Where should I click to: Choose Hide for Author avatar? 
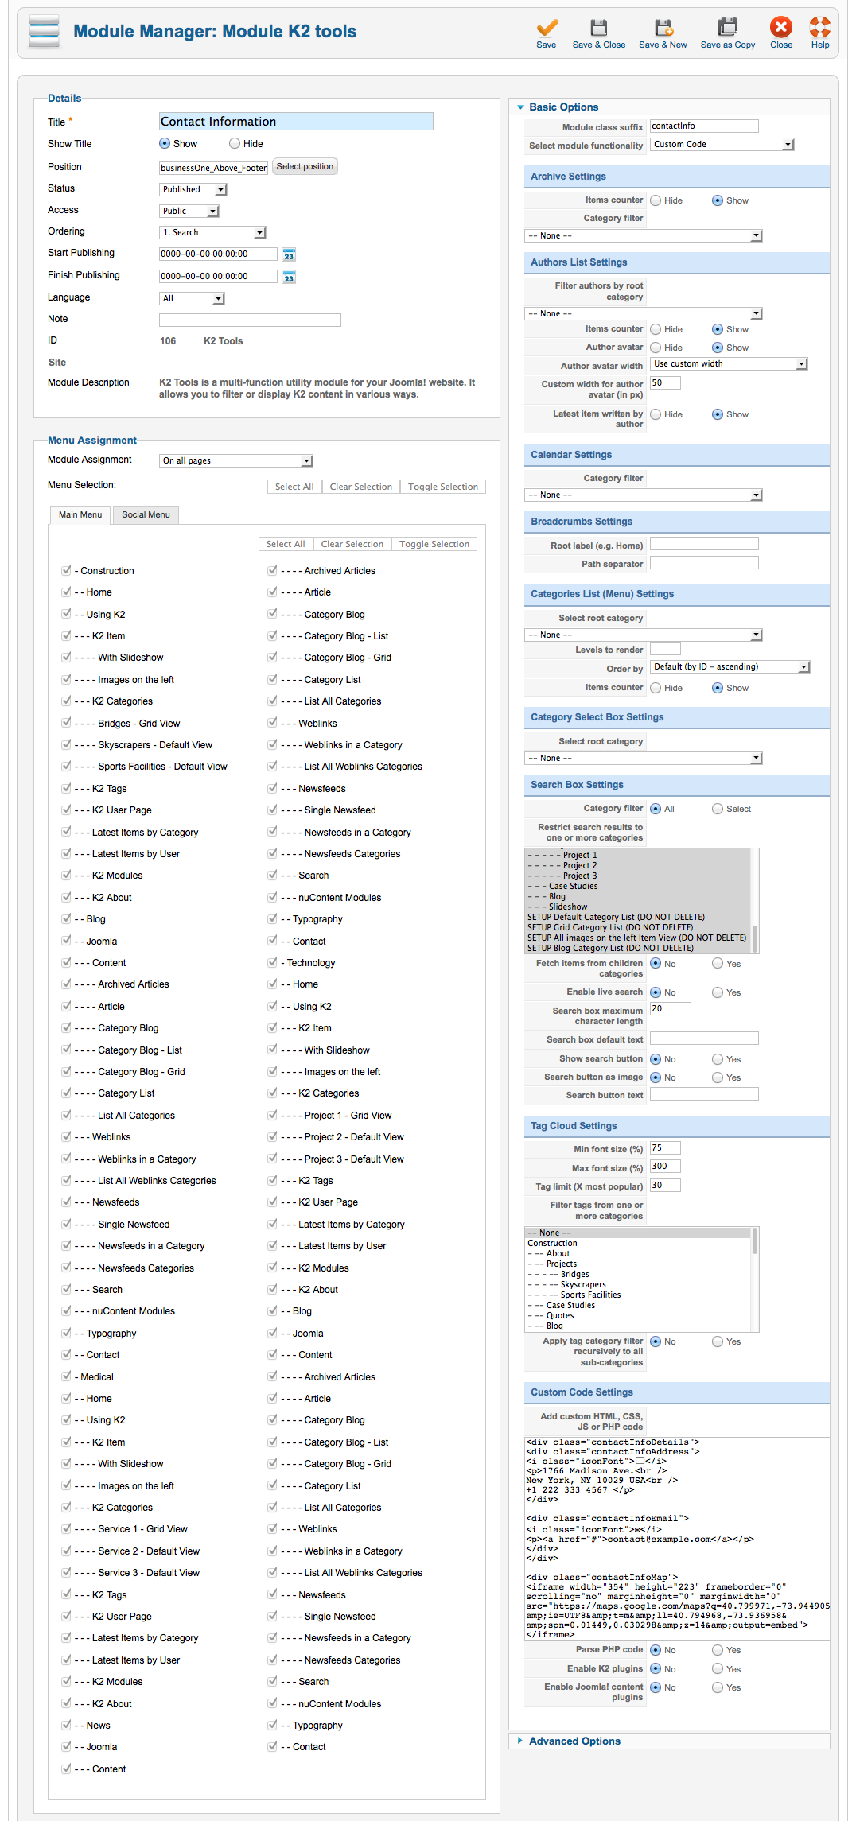point(656,348)
